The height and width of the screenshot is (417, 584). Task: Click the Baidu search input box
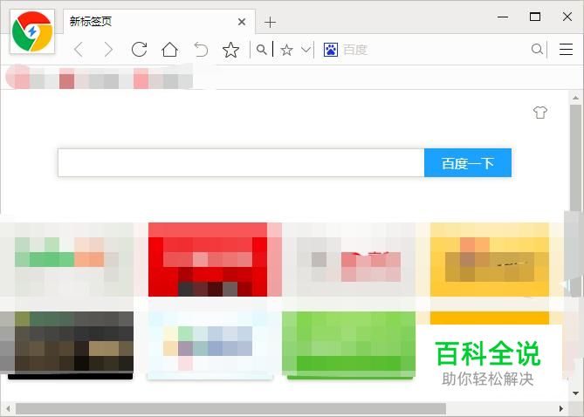pyautogui.click(x=241, y=163)
